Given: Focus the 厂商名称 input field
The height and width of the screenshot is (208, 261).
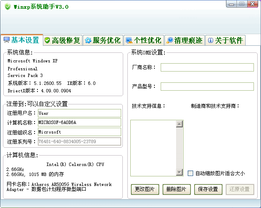Looking at the screenshot, I should [207, 67].
